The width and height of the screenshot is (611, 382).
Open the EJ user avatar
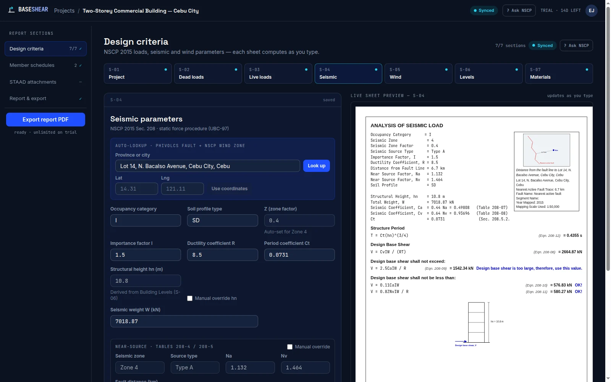tap(592, 11)
